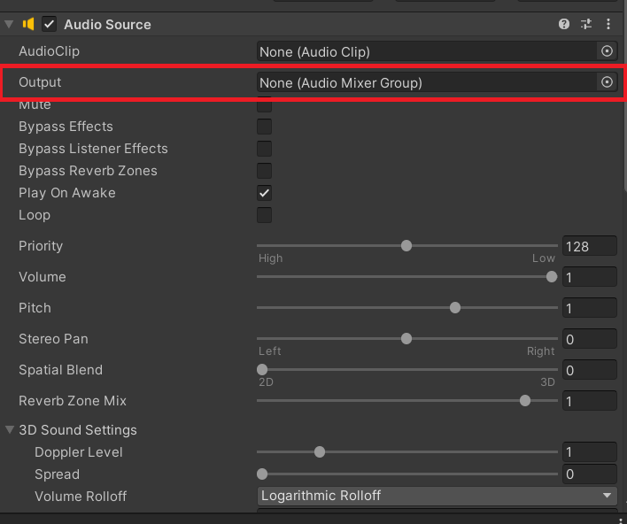Uncheck Play On Awake

[x=264, y=193]
